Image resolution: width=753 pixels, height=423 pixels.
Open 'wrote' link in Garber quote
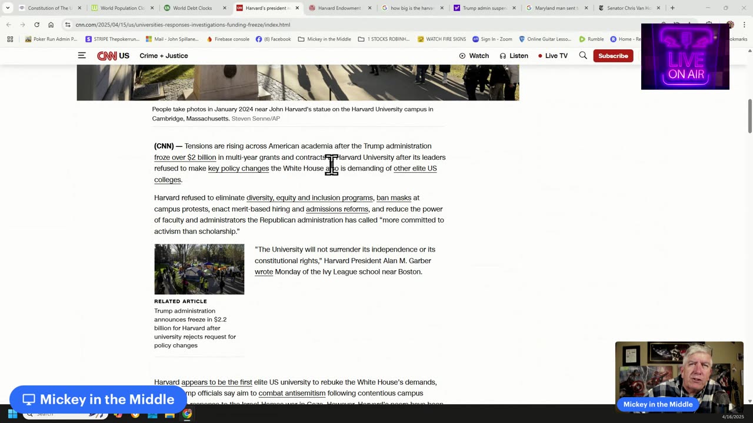(264, 272)
